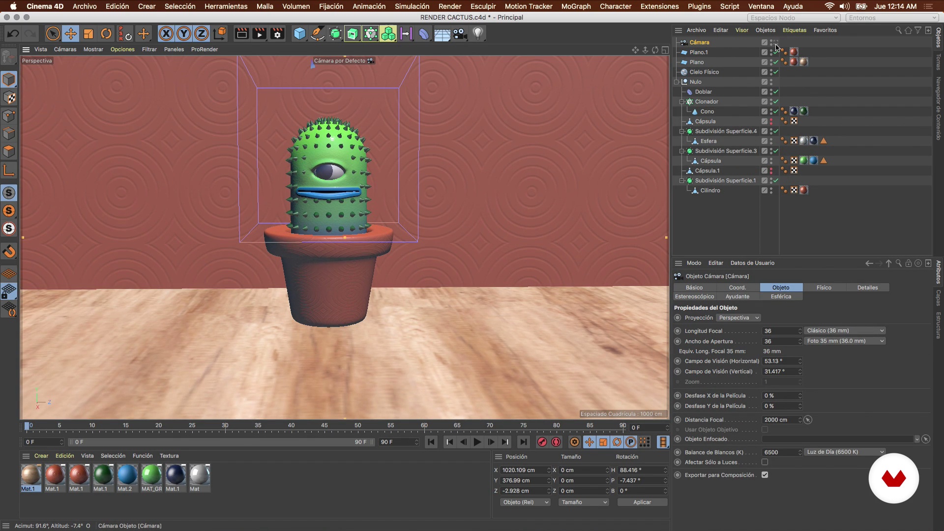Add a Floor environment object

tap(442, 34)
